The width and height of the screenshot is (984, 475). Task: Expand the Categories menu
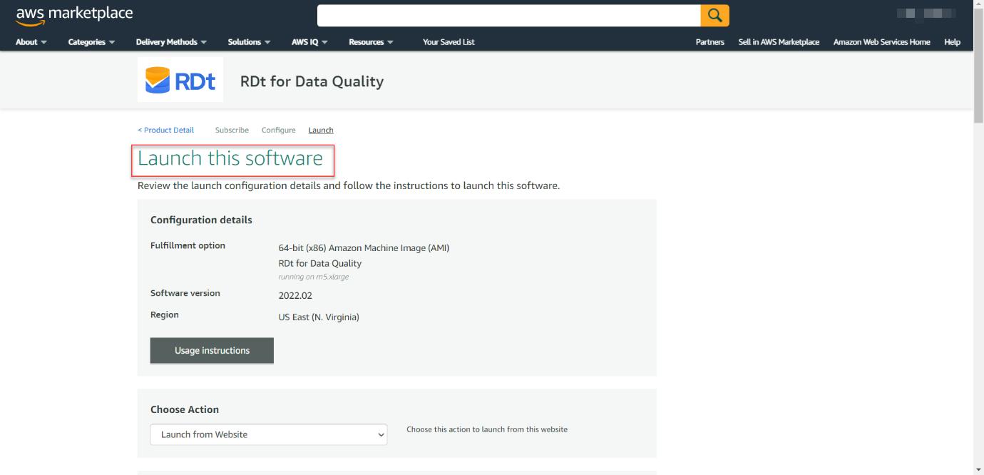(x=91, y=42)
